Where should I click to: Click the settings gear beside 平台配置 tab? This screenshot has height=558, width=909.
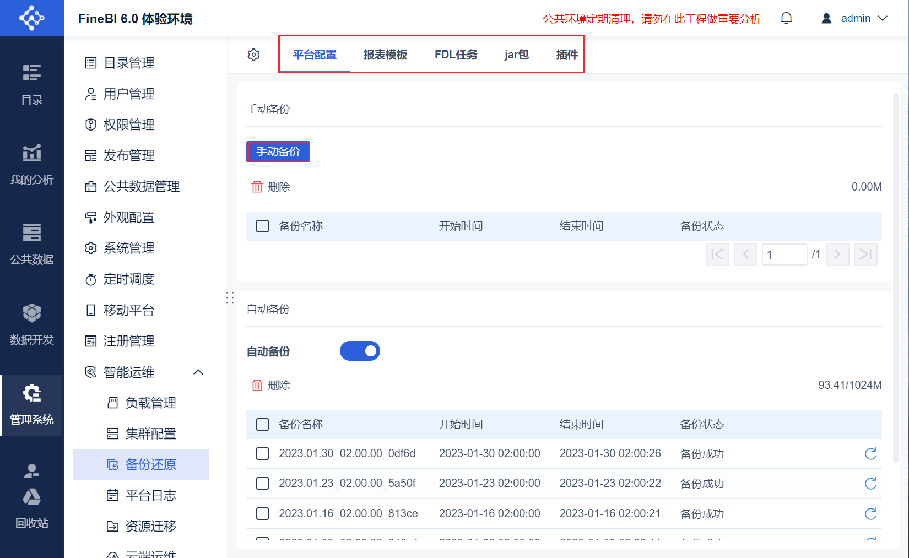(x=253, y=55)
